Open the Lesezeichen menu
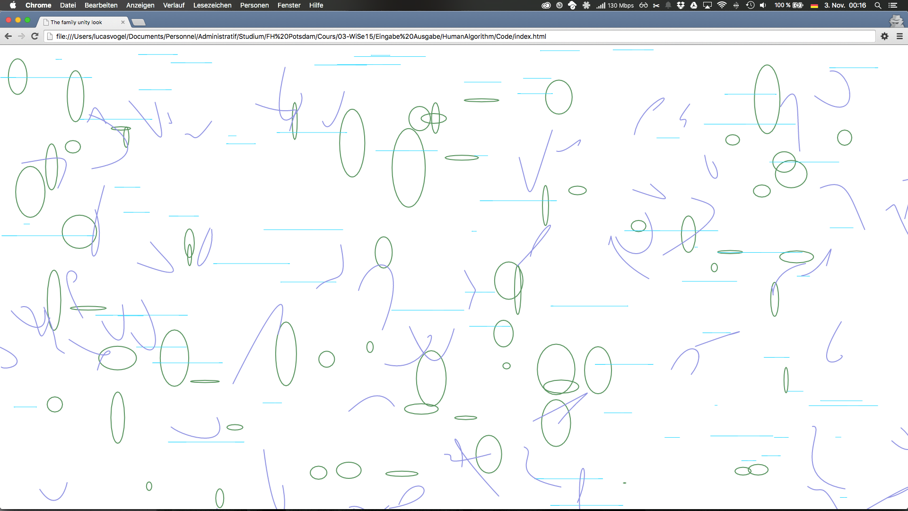 click(x=212, y=5)
